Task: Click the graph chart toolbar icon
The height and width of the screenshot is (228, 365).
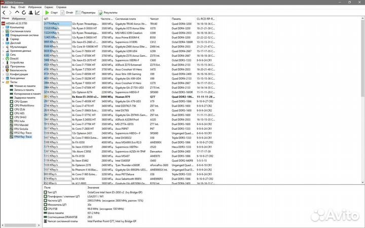Action: 36,12
